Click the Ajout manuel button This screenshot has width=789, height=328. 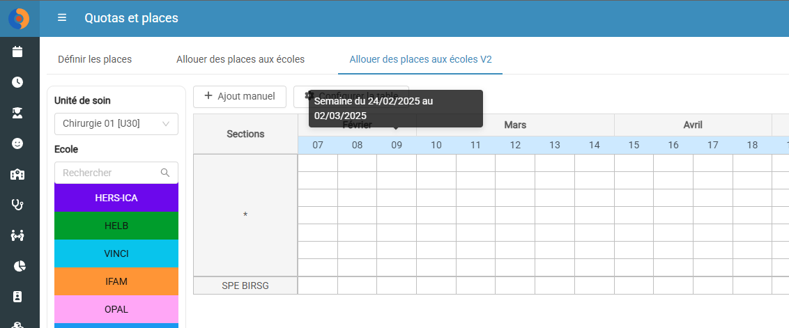pos(240,97)
